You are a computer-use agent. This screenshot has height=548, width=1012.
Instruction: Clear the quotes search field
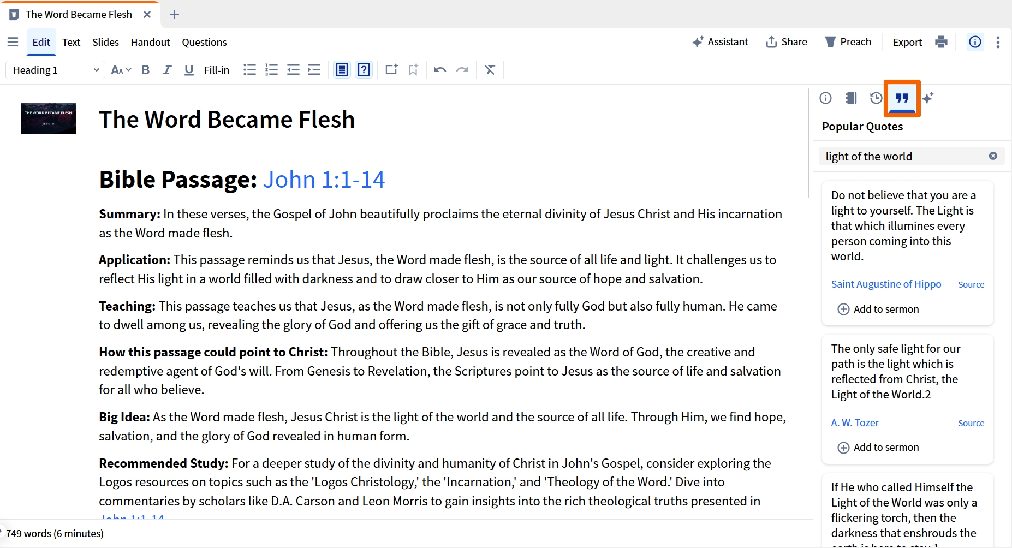(993, 156)
